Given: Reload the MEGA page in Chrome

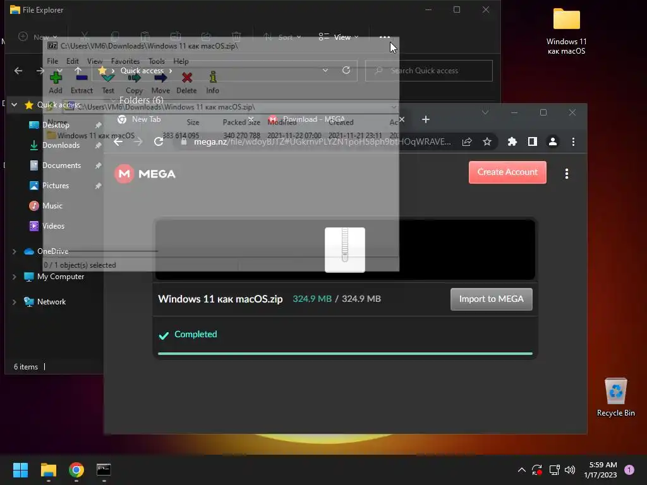Looking at the screenshot, I should pos(159,142).
